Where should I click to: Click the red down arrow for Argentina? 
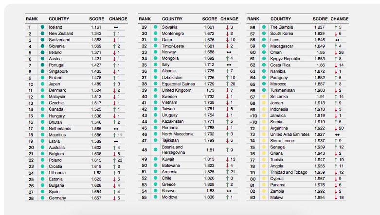(x=336, y=128)
